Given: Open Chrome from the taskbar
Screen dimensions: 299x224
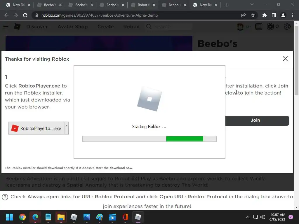Looking at the screenshot, I should [22, 217].
